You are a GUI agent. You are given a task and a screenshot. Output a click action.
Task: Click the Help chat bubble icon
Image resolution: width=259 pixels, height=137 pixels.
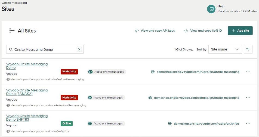click(x=211, y=9)
